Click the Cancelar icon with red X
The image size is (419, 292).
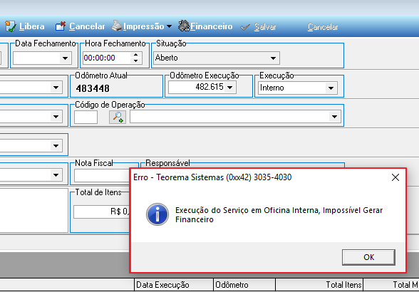coord(61,26)
